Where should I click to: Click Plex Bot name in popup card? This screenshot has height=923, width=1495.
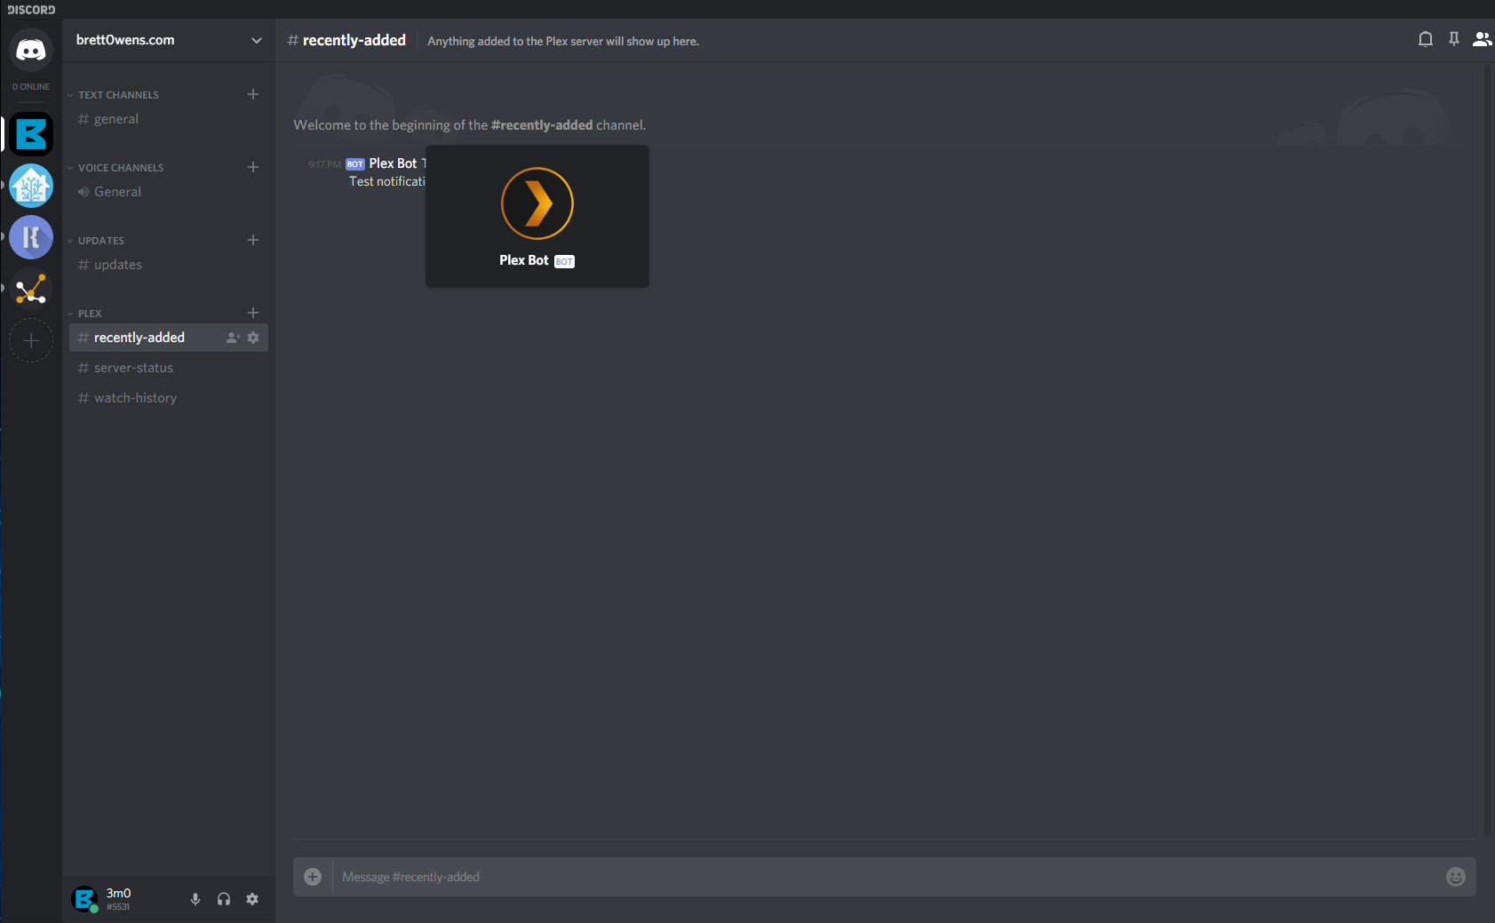click(524, 260)
